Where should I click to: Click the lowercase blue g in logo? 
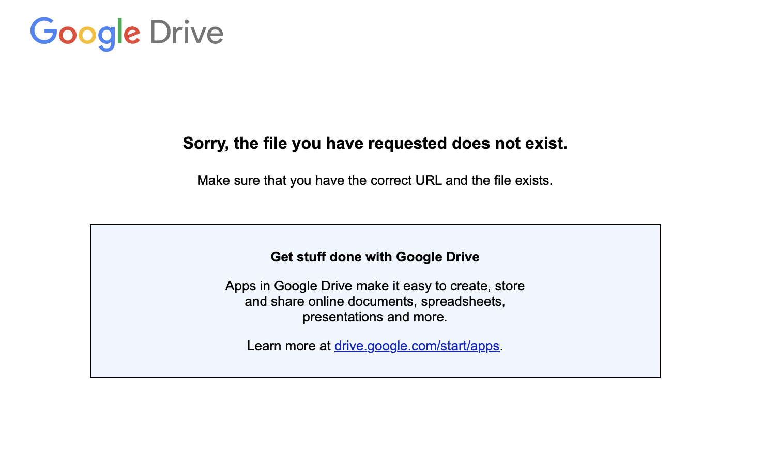[x=106, y=36]
